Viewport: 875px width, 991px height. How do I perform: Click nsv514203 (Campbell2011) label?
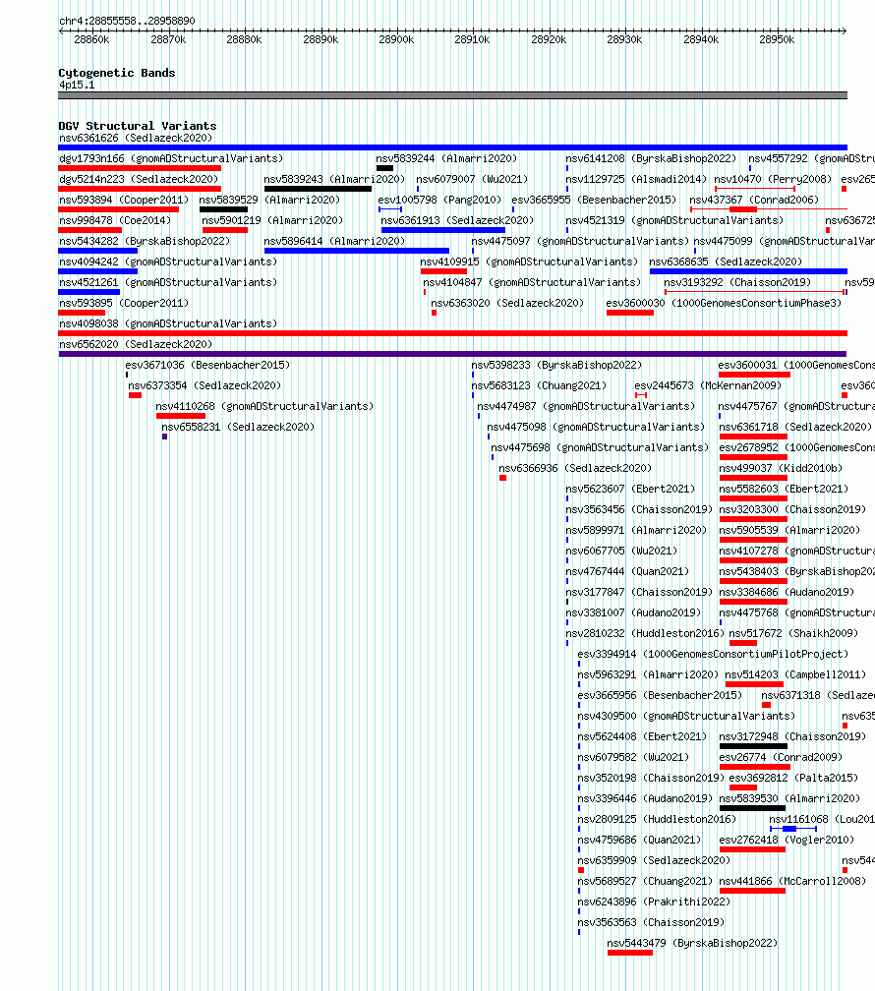(795, 675)
